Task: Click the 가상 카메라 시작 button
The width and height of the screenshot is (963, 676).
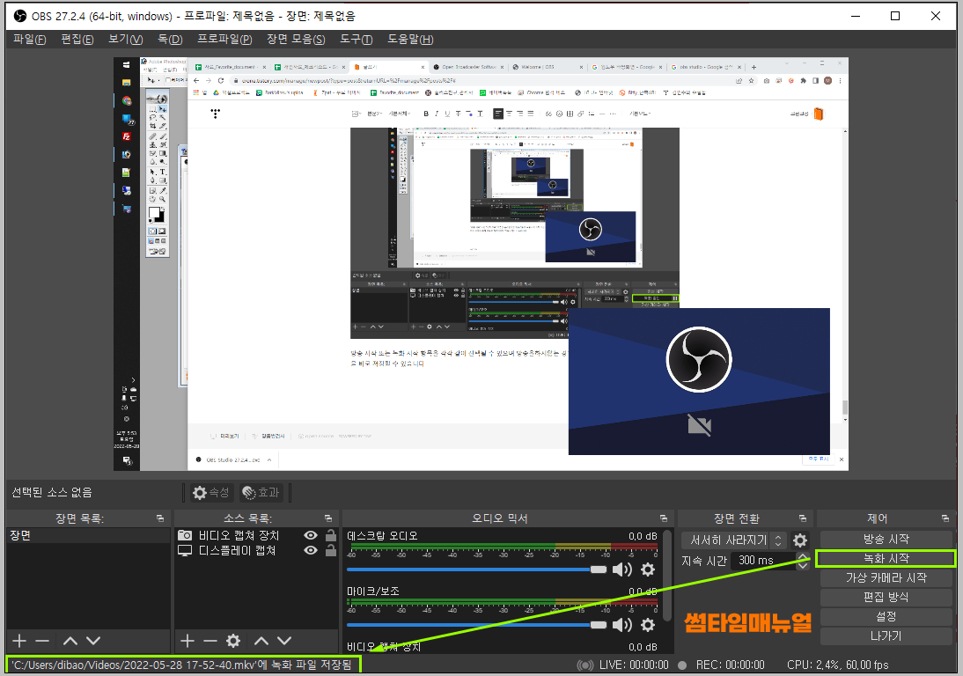Action: coord(886,577)
